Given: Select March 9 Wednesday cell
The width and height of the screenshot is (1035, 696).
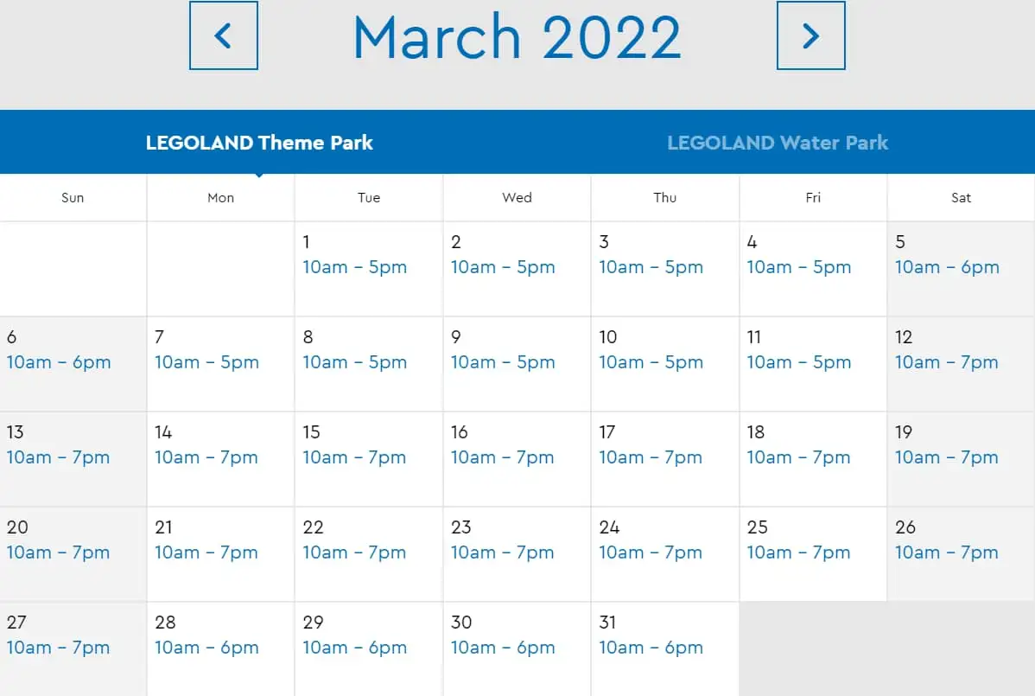Looking at the screenshot, I should [x=517, y=363].
